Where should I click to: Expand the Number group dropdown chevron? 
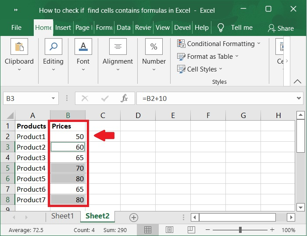(x=154, y=69)
